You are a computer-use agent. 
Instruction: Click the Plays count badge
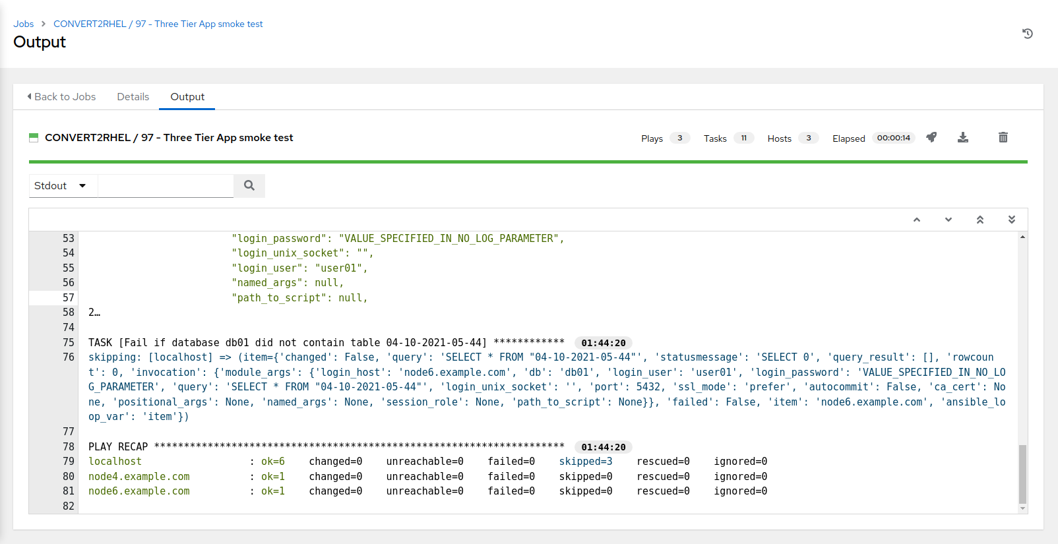click(x=680, y=138)
